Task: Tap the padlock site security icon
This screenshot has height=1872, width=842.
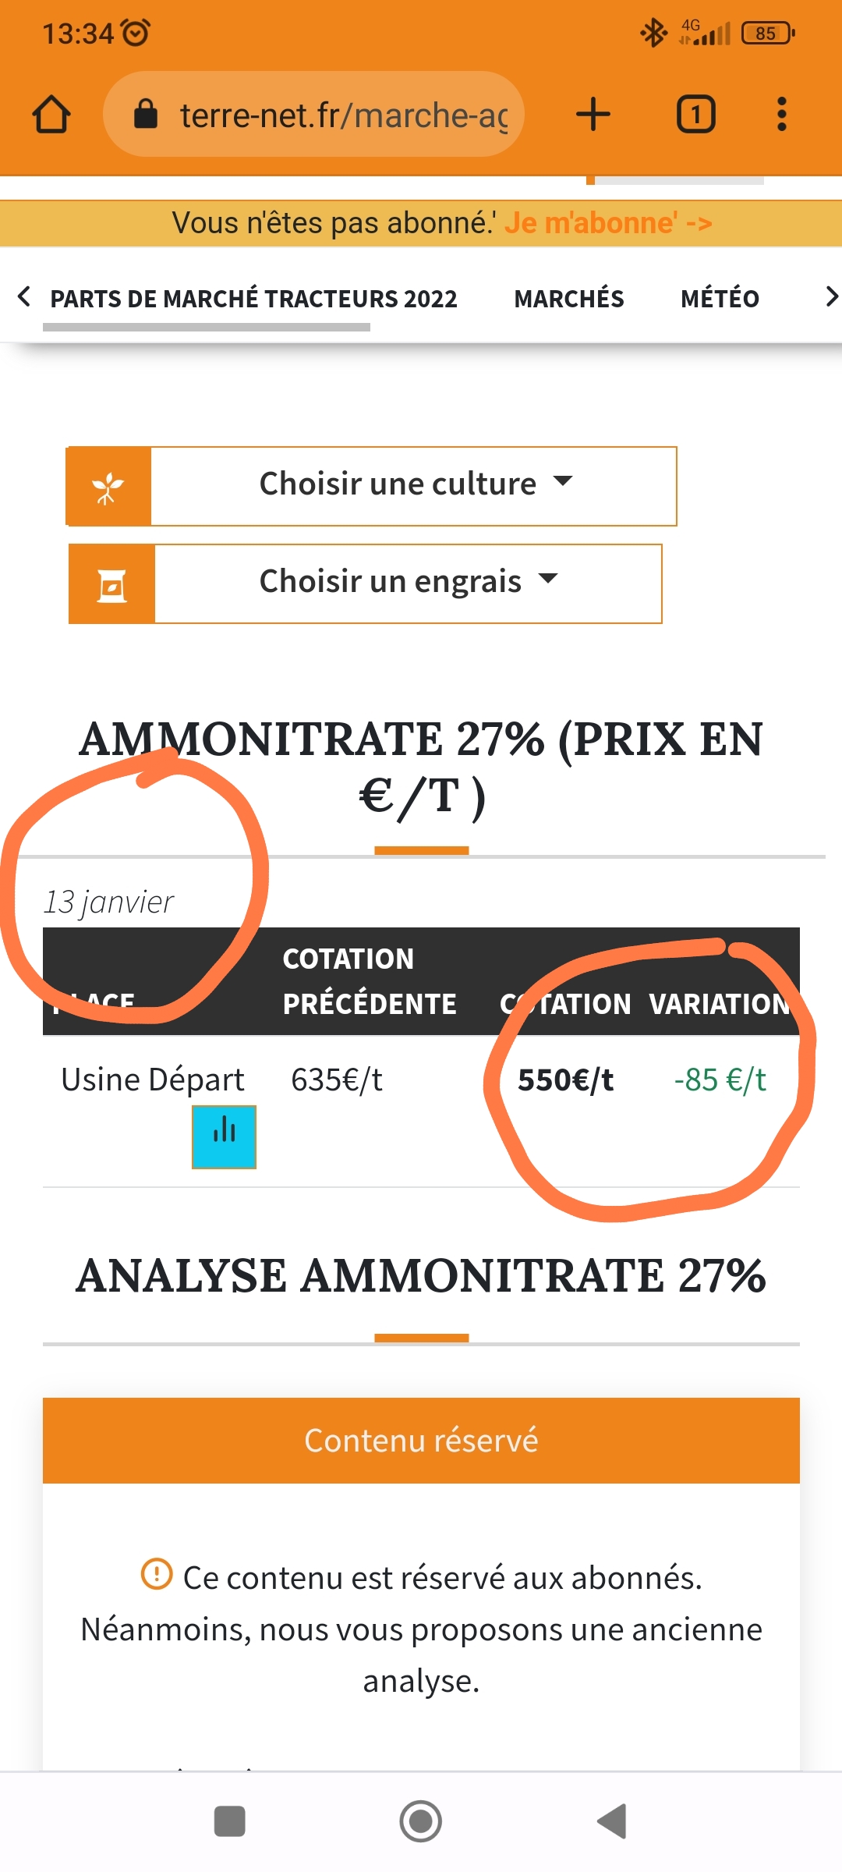Action: tap(146, 114)
